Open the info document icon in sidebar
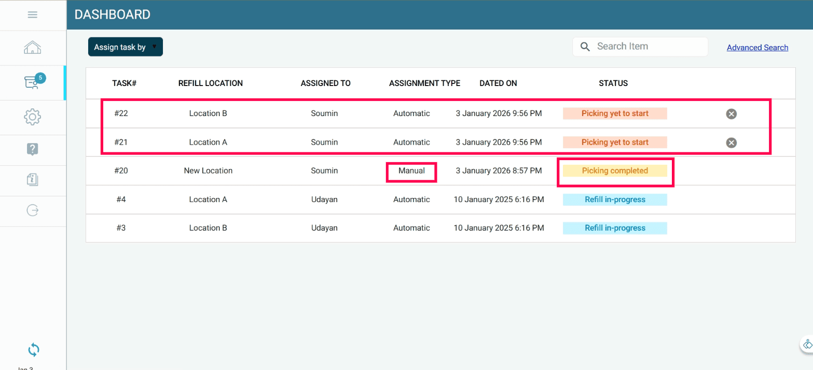 pyautogui.click(x=32, y=180)
